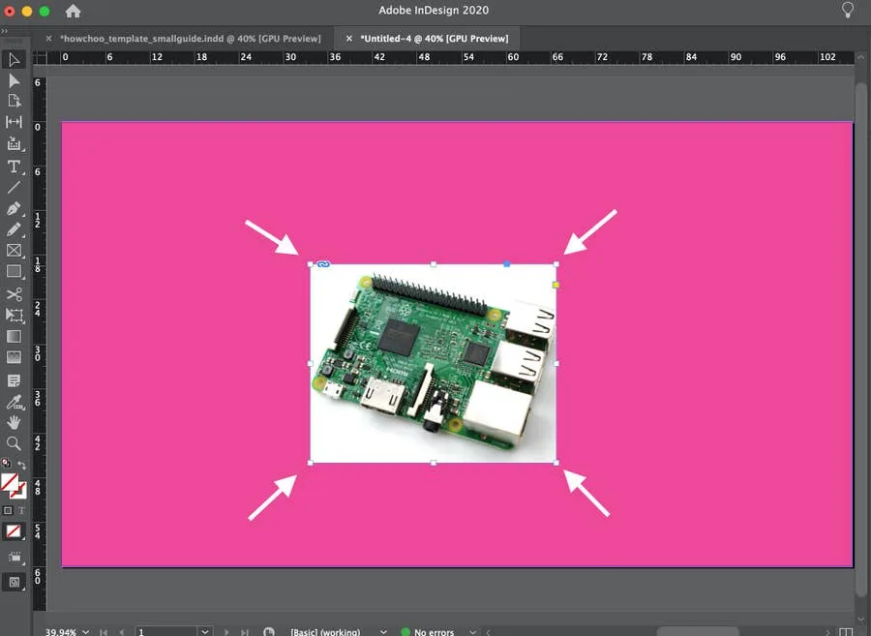Swap fill and stroke colors
This screenshot has height=636, width=871.
pos(22,466)
